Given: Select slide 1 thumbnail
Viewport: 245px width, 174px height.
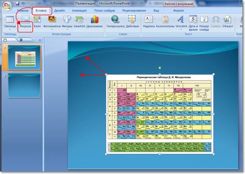Looking at the screenshot, I should click(x=24, y=57).
